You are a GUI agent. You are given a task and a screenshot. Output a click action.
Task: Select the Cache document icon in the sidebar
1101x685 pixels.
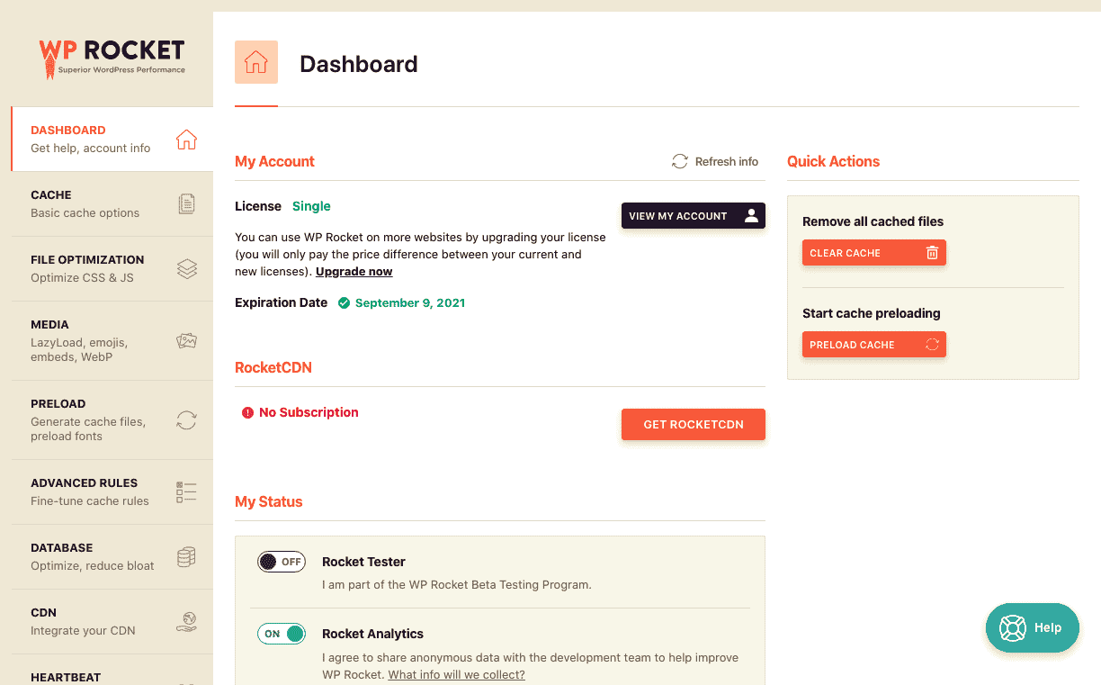tap(186, 203)
